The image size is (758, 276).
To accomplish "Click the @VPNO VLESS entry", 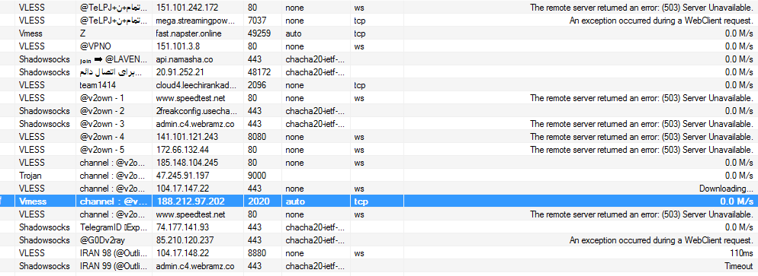I will (379, 46).
